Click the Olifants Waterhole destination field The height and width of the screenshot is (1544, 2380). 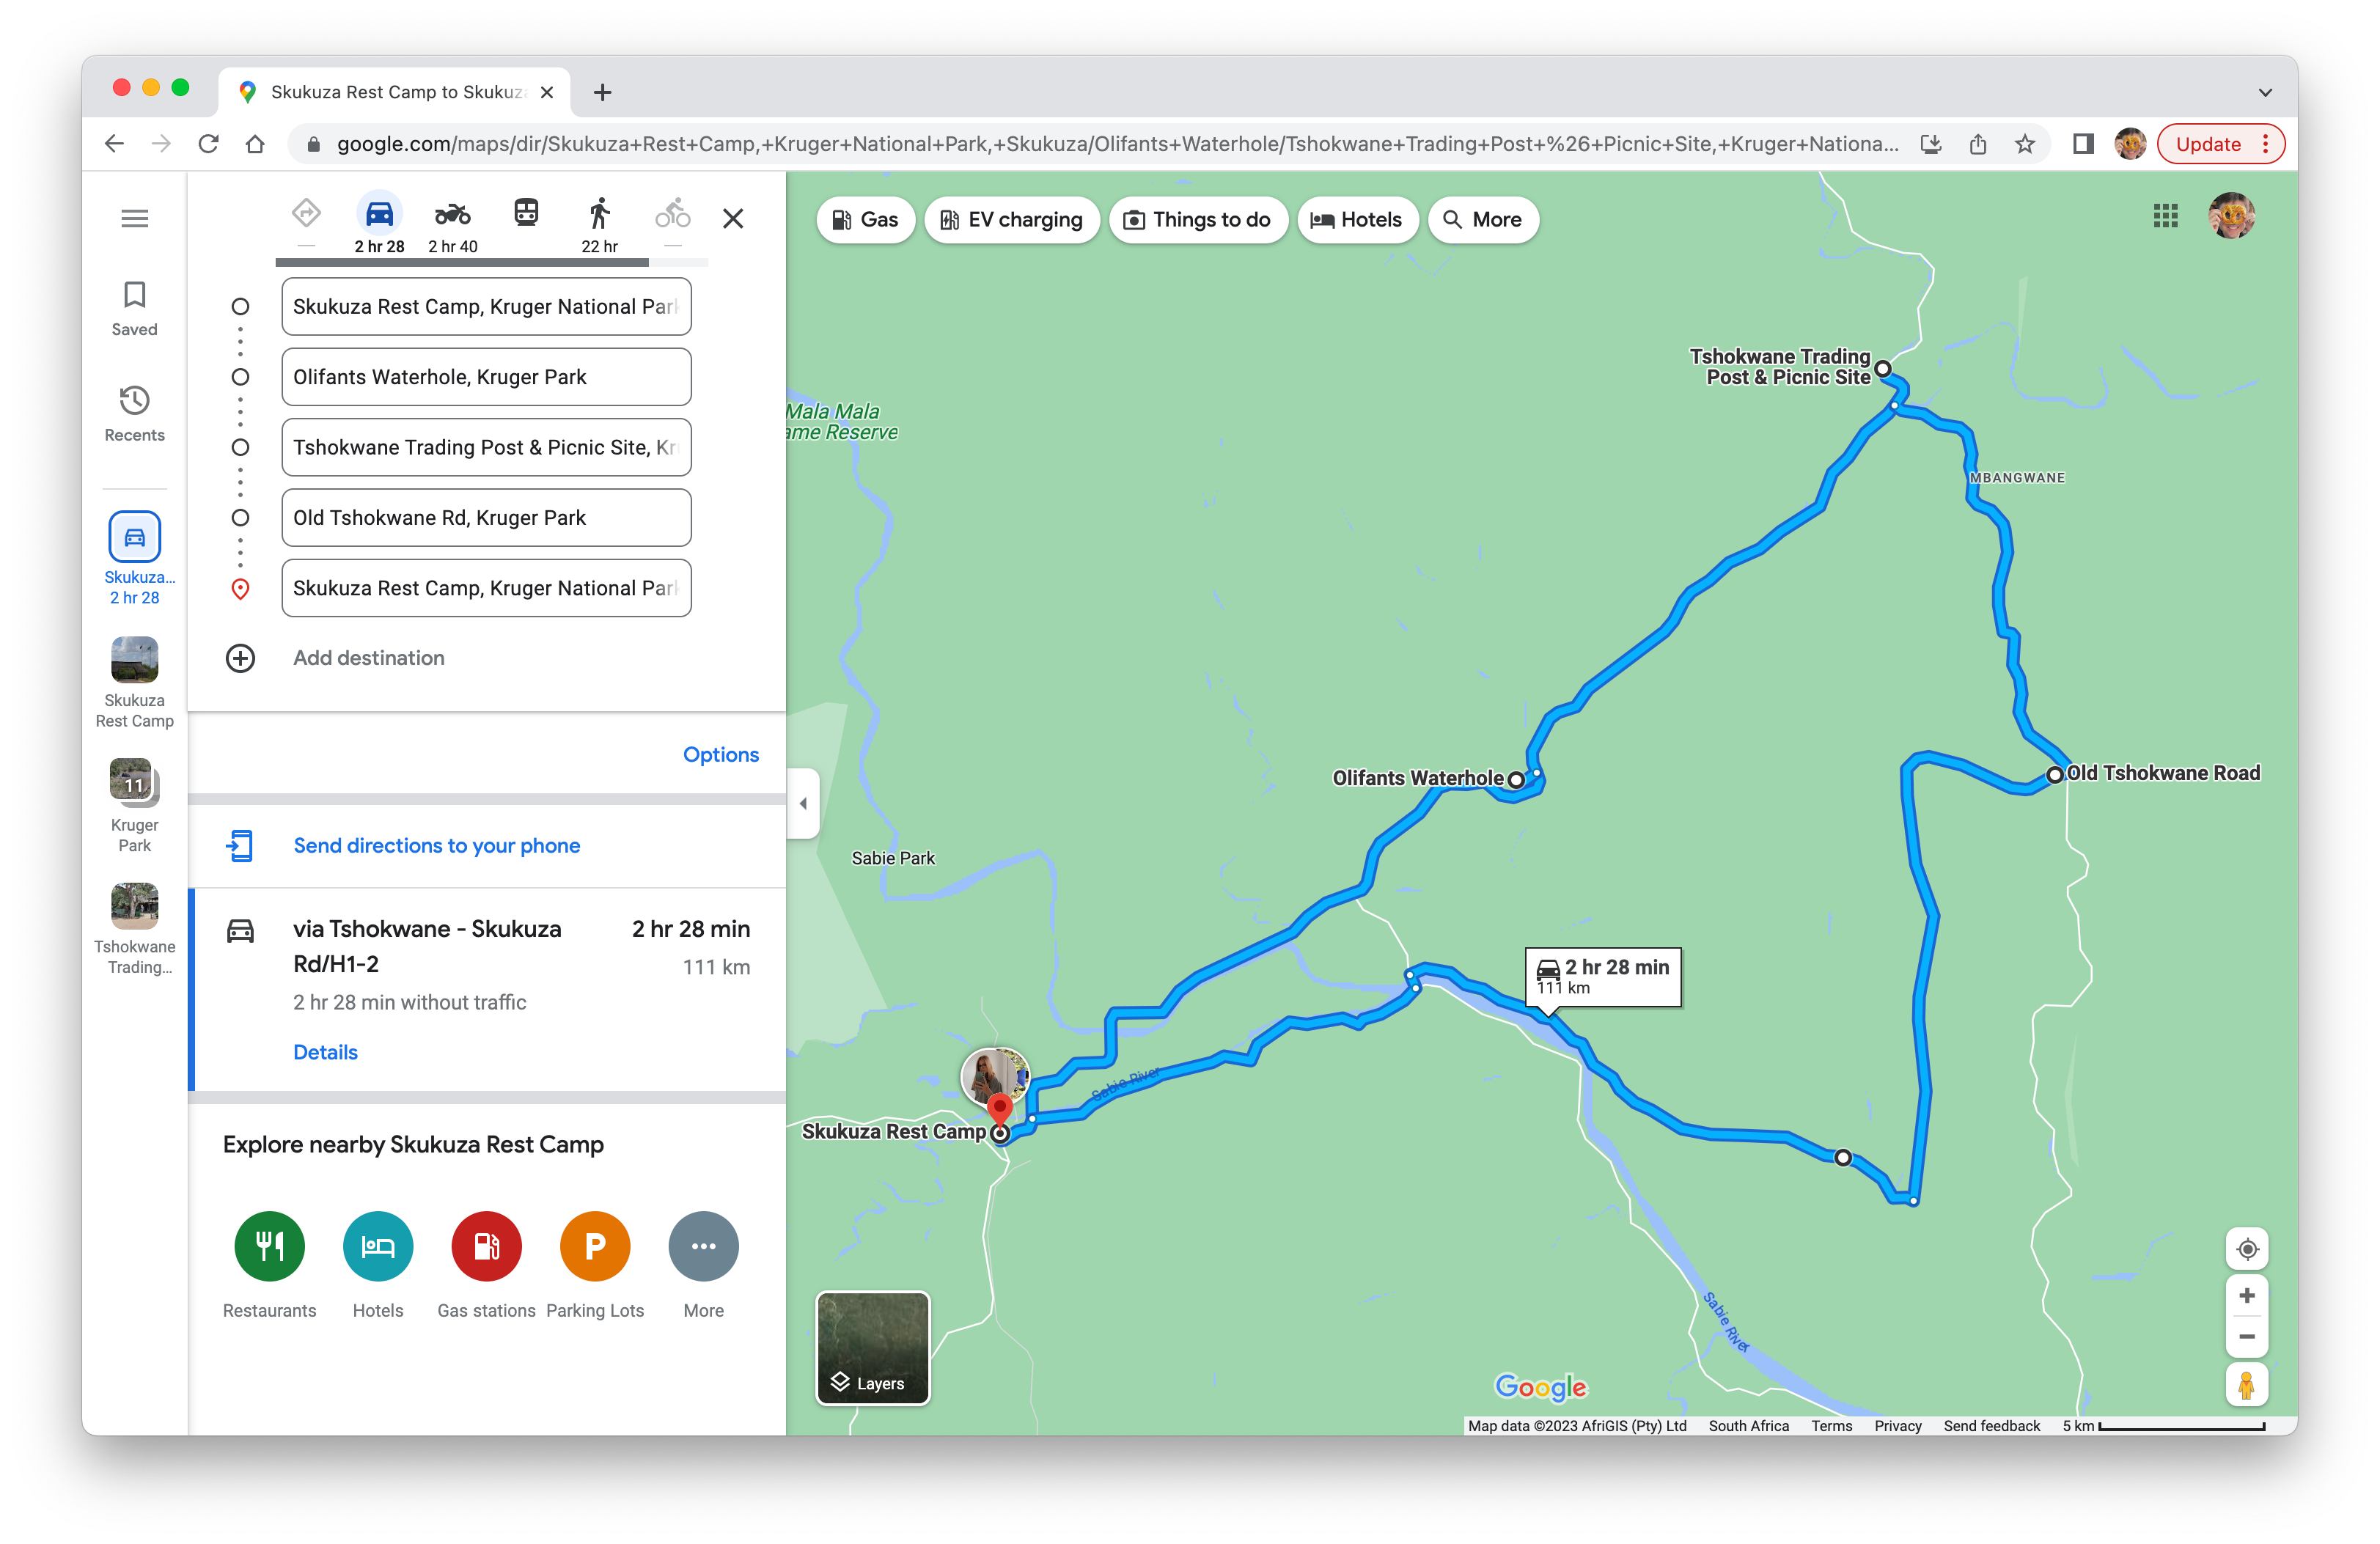coord(486,377)
